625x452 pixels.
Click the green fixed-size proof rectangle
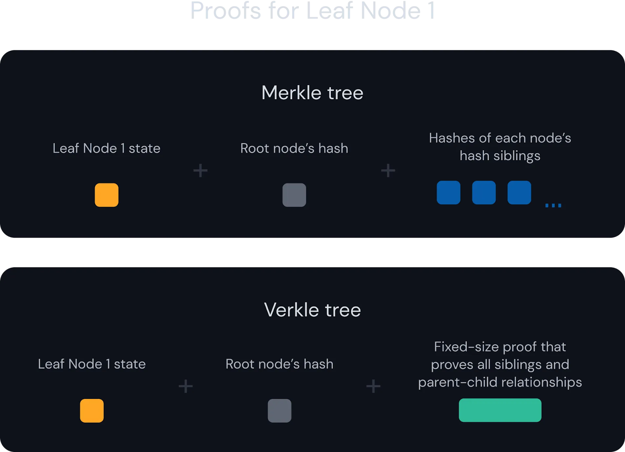pyautogui.click(x=500, y=410)
